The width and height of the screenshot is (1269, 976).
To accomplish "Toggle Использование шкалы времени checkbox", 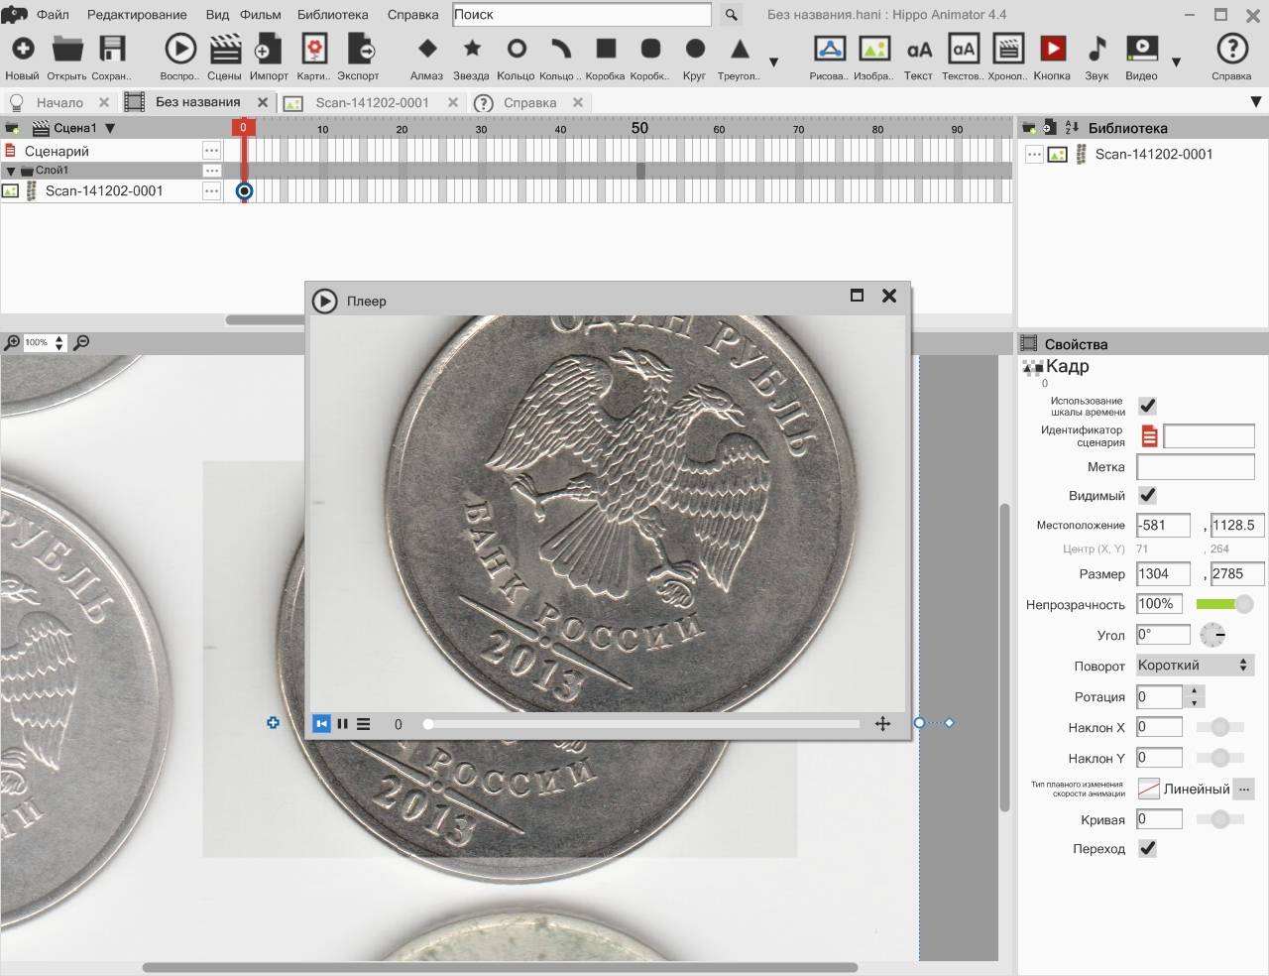I will click(x=1148, y=406).
